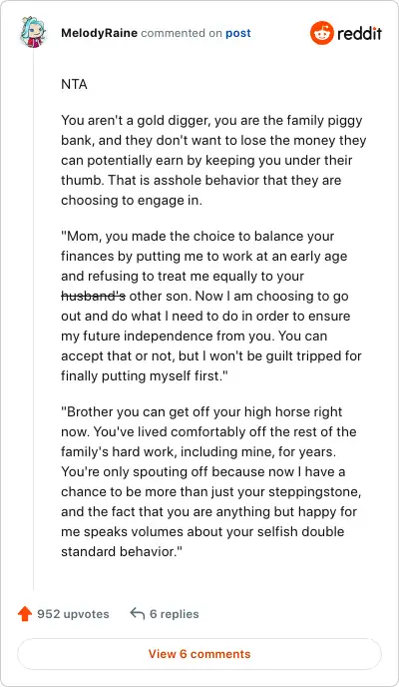Viewport: 399px width, 687px height.
Task: Click the reddit wordmark text
Action: tap(359, 33)
